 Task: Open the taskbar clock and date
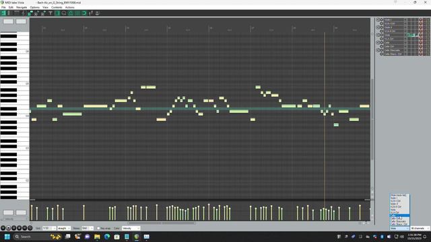coord(414,237)
